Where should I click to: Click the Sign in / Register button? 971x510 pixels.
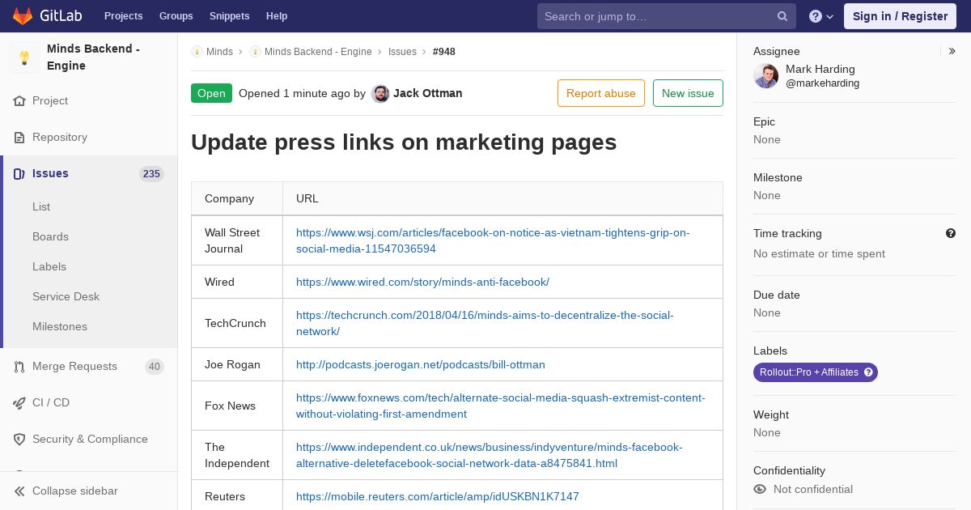click(900, 16)
